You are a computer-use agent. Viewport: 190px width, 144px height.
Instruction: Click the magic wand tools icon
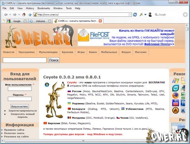point(141,15)
